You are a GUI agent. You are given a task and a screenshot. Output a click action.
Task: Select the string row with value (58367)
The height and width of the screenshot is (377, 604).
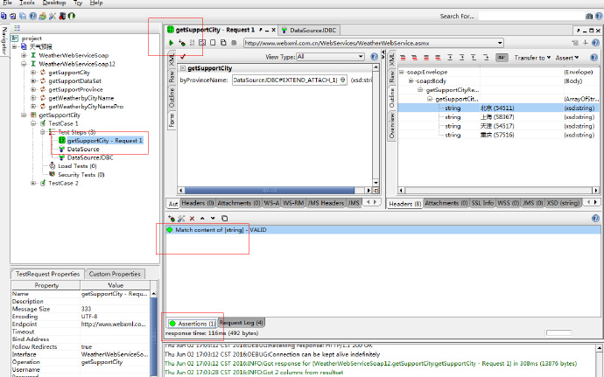coord(499,117)
